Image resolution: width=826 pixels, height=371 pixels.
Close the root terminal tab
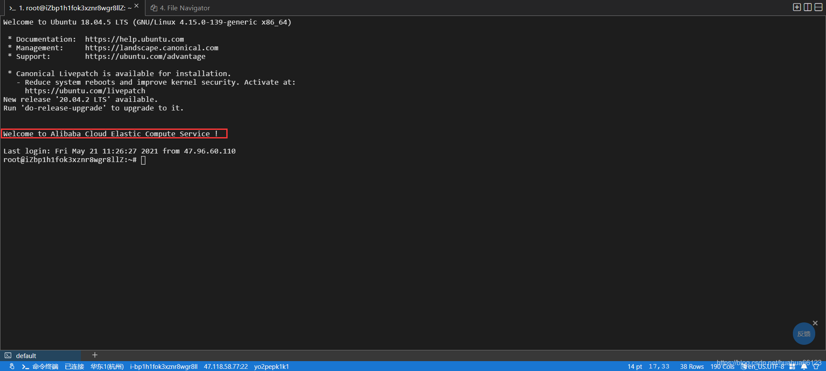(136, 6)
